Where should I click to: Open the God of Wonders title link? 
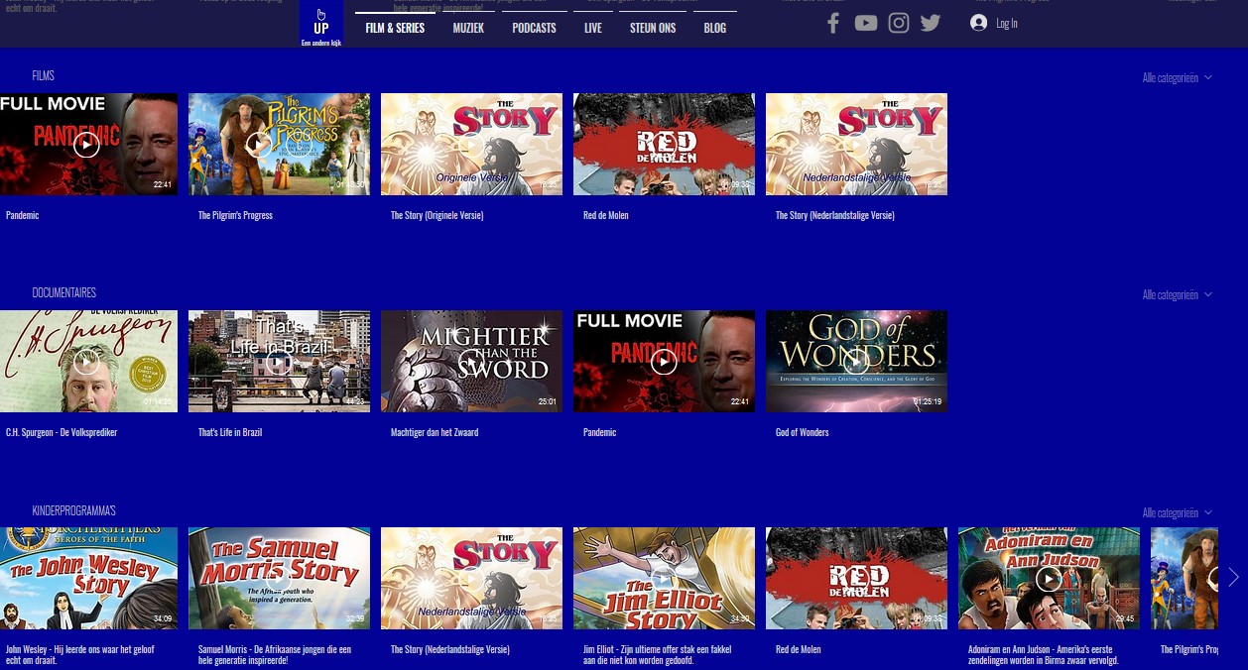[802, 432]
